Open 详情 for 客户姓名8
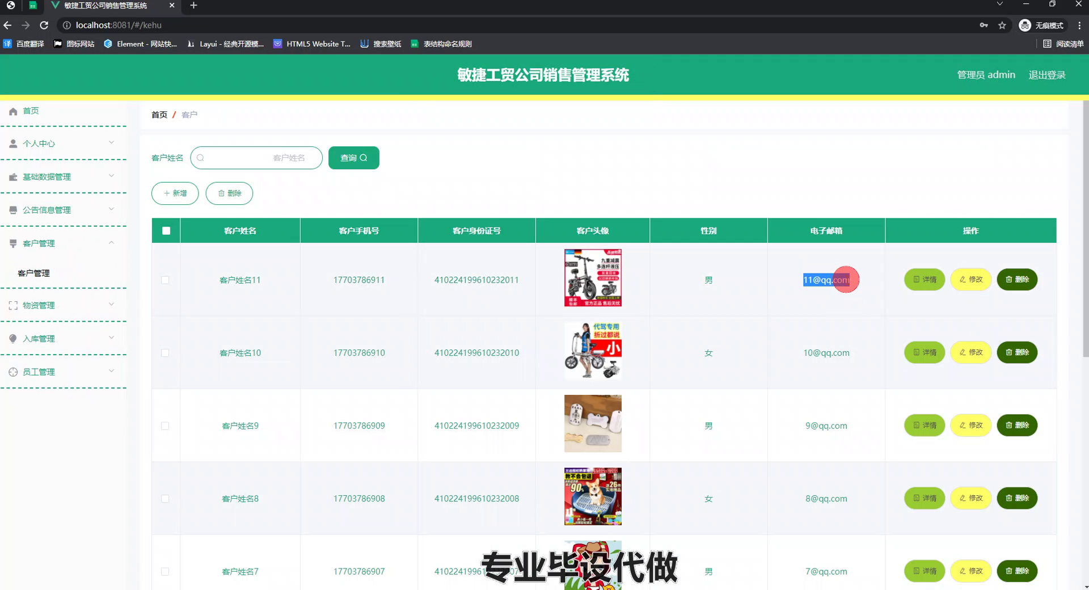The width and height of the screenshot is (1089, 590). point(925,498)
